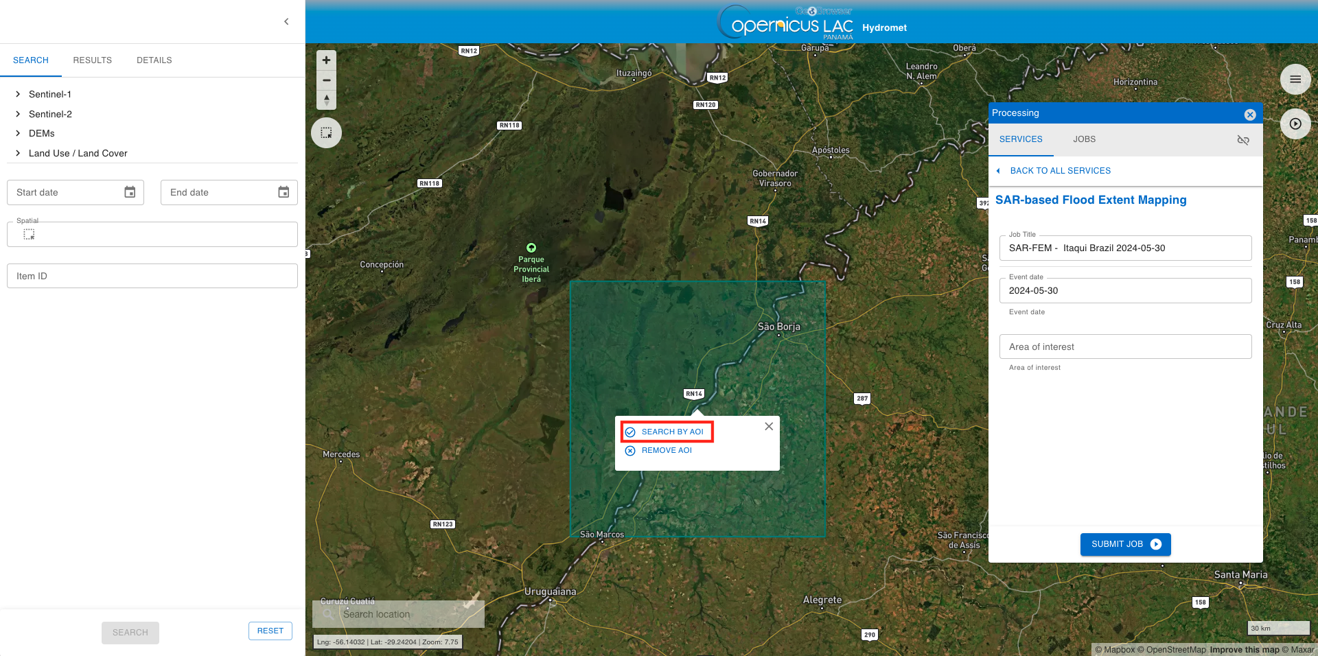
Task: Zoom out on the map
Action: [x=327, y=80]
